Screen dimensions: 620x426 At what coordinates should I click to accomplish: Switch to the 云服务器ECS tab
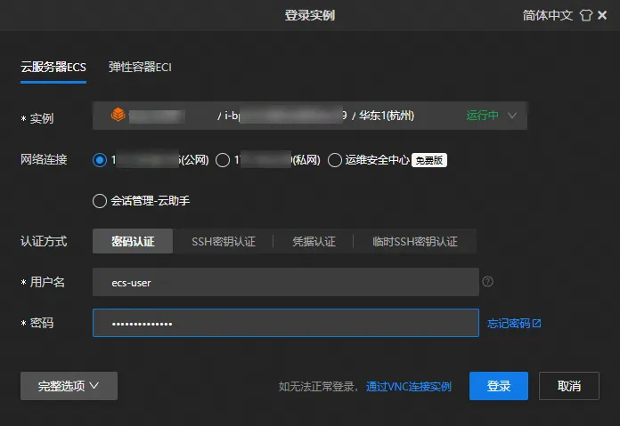tap(53, 67)
